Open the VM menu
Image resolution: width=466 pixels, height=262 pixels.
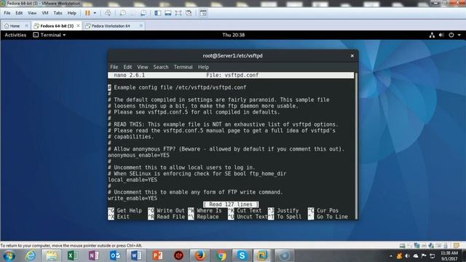pos(45,13)
